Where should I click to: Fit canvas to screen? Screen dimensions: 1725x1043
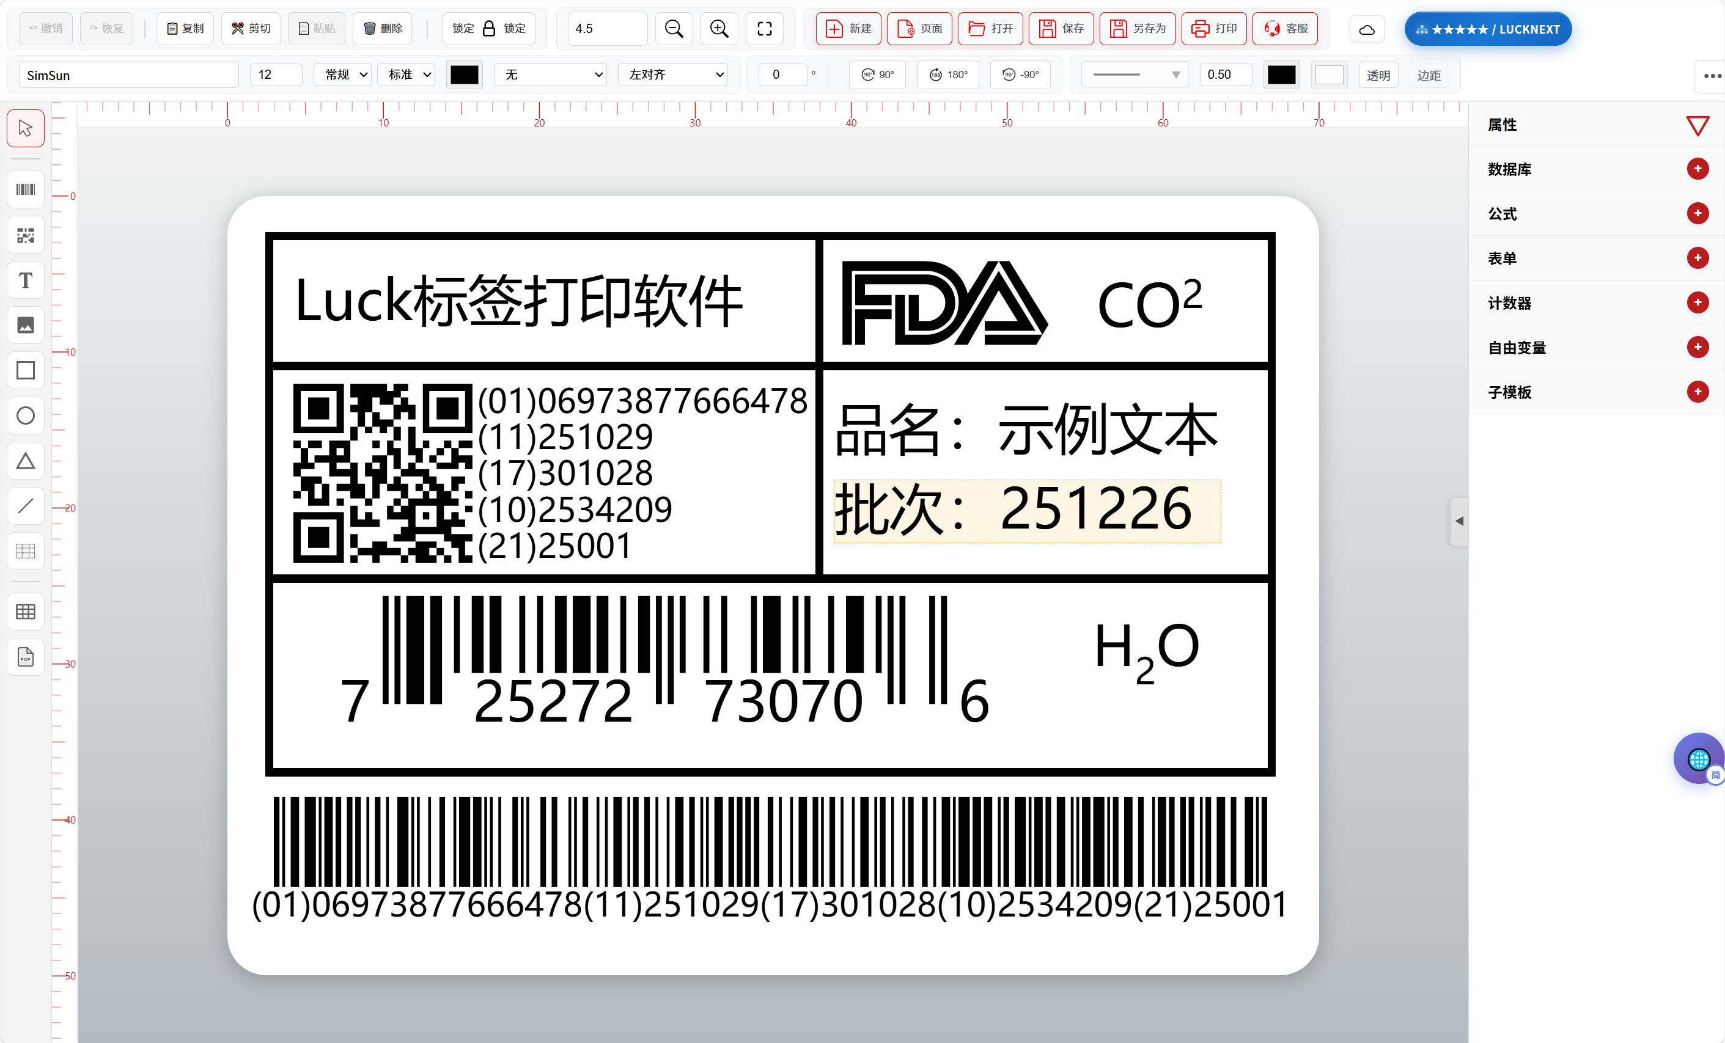[765, 29]
